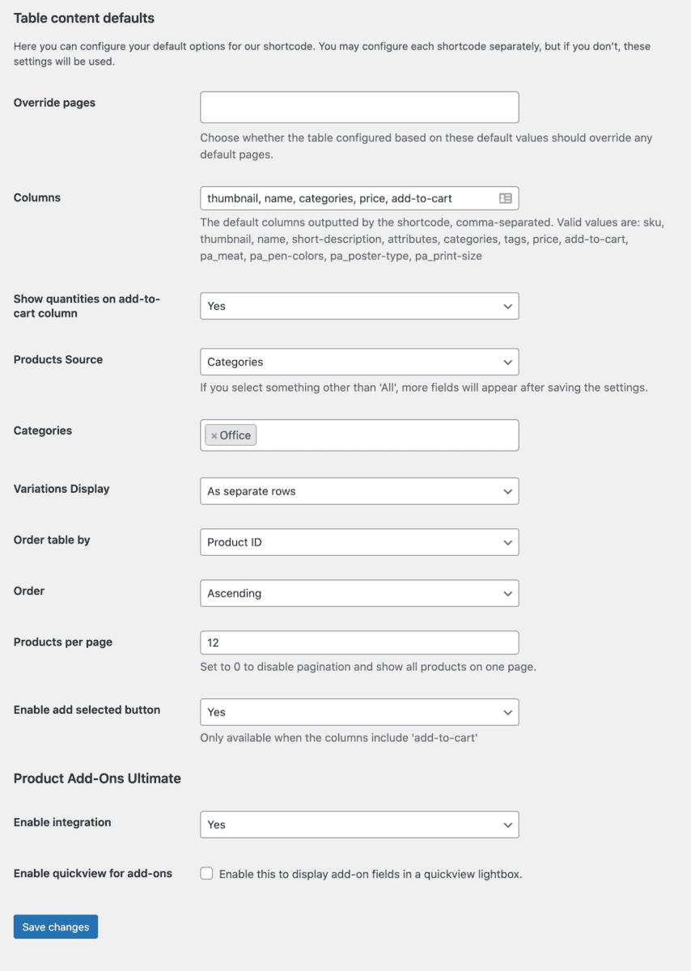
Task: Open the Order table by dropdown
Action: point(359,542)
